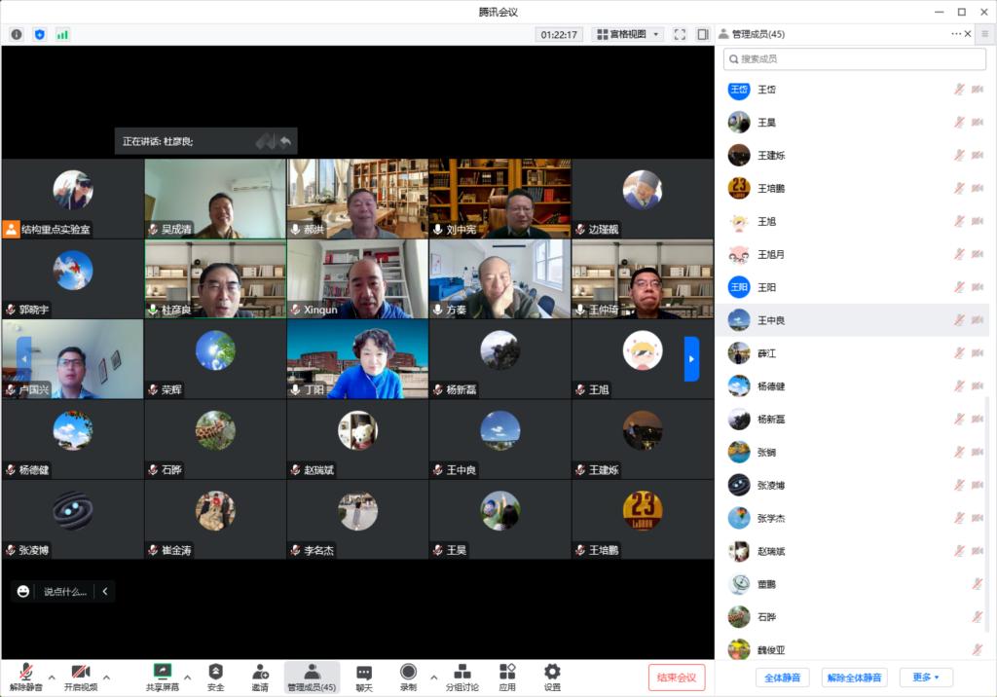This screenshot has width=997, height=697.
Task: Click reply arrow in speaking indicator
Action: tap(285, 141)
